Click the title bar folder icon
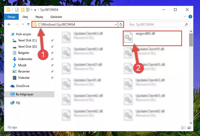200x136 pixels. point(8,10)
